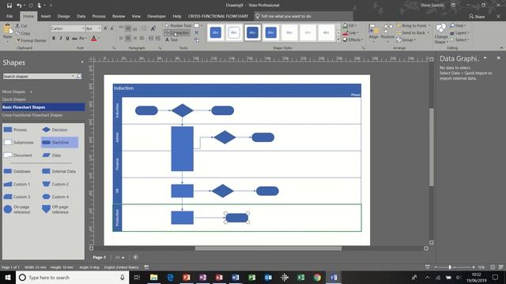Switch to the Insert tab

[x=46, y=16]
